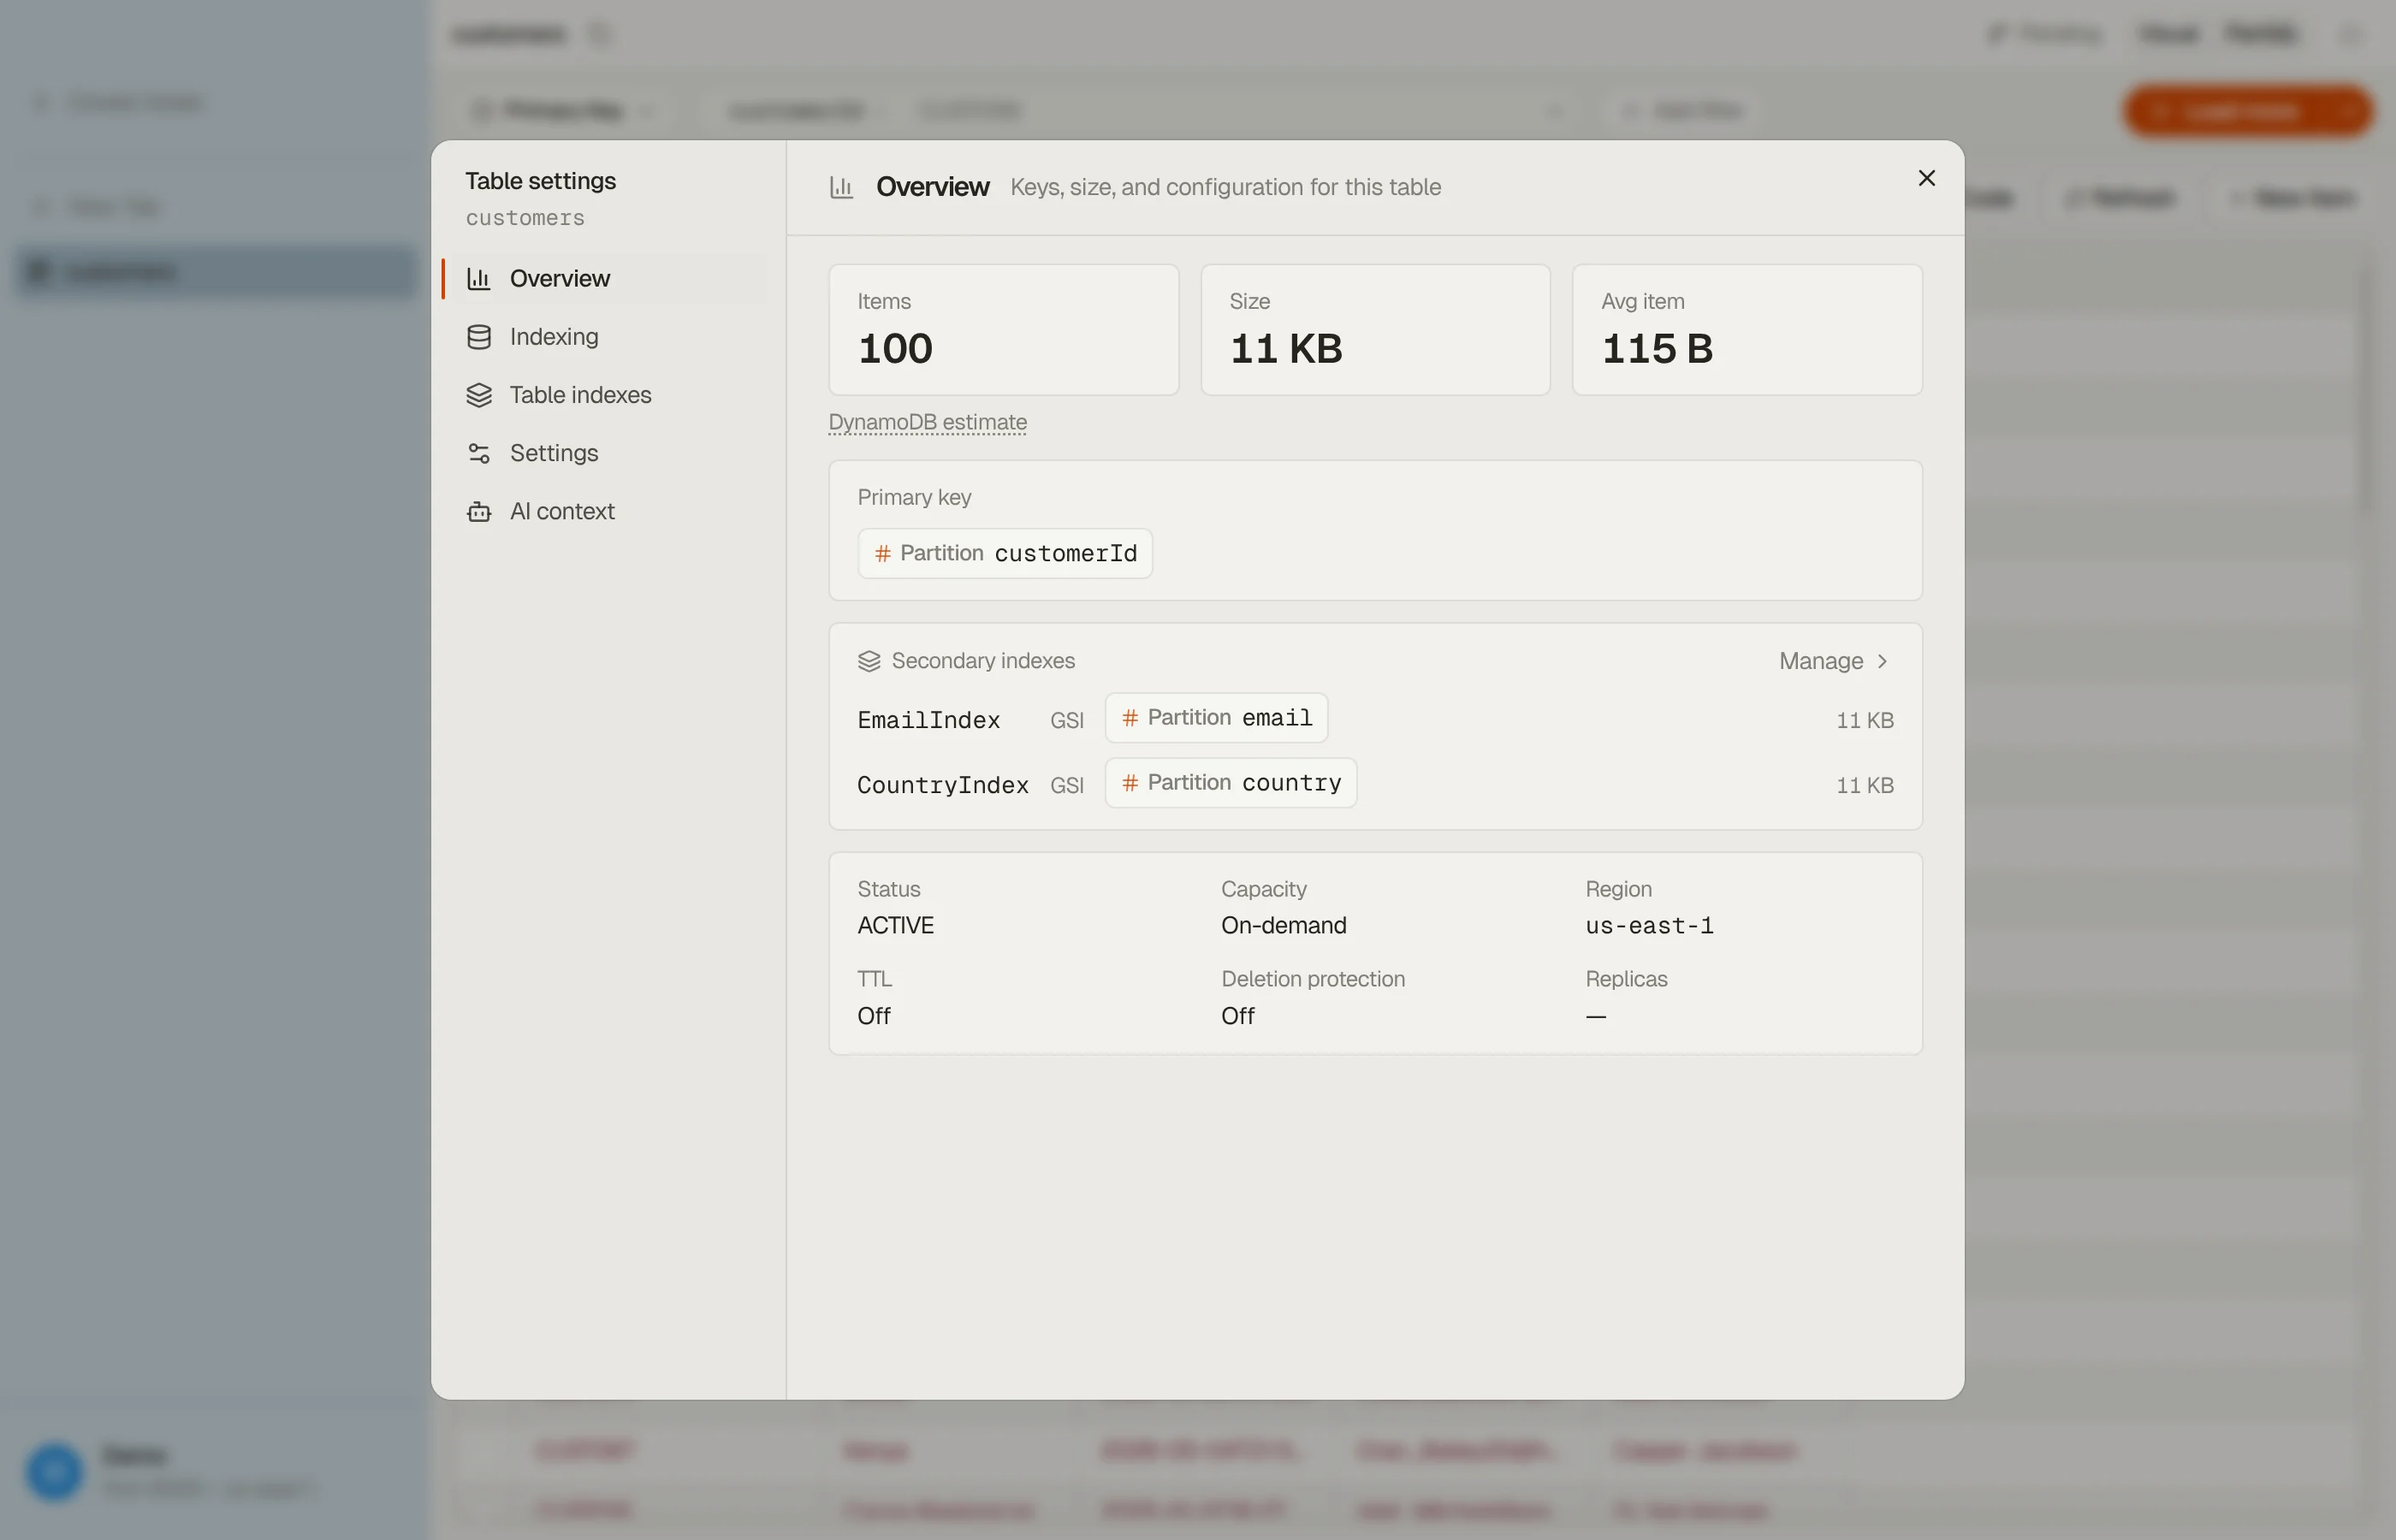Click the GSI label for CountryIndex
Viewport: 2396px width, 1540px height.
1066,785
